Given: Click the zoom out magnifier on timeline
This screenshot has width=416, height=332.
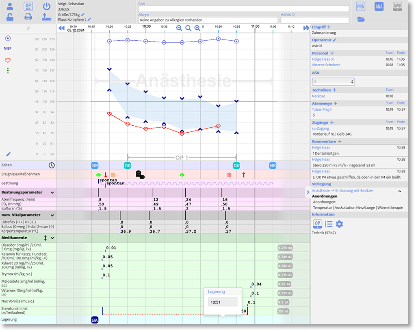Looking at the screenshot, I should click(x=179, y=28).
